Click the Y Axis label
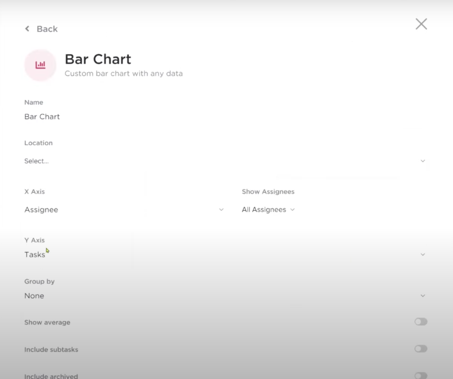Viewport: 453px width, 379px height. tap(35, 240)
